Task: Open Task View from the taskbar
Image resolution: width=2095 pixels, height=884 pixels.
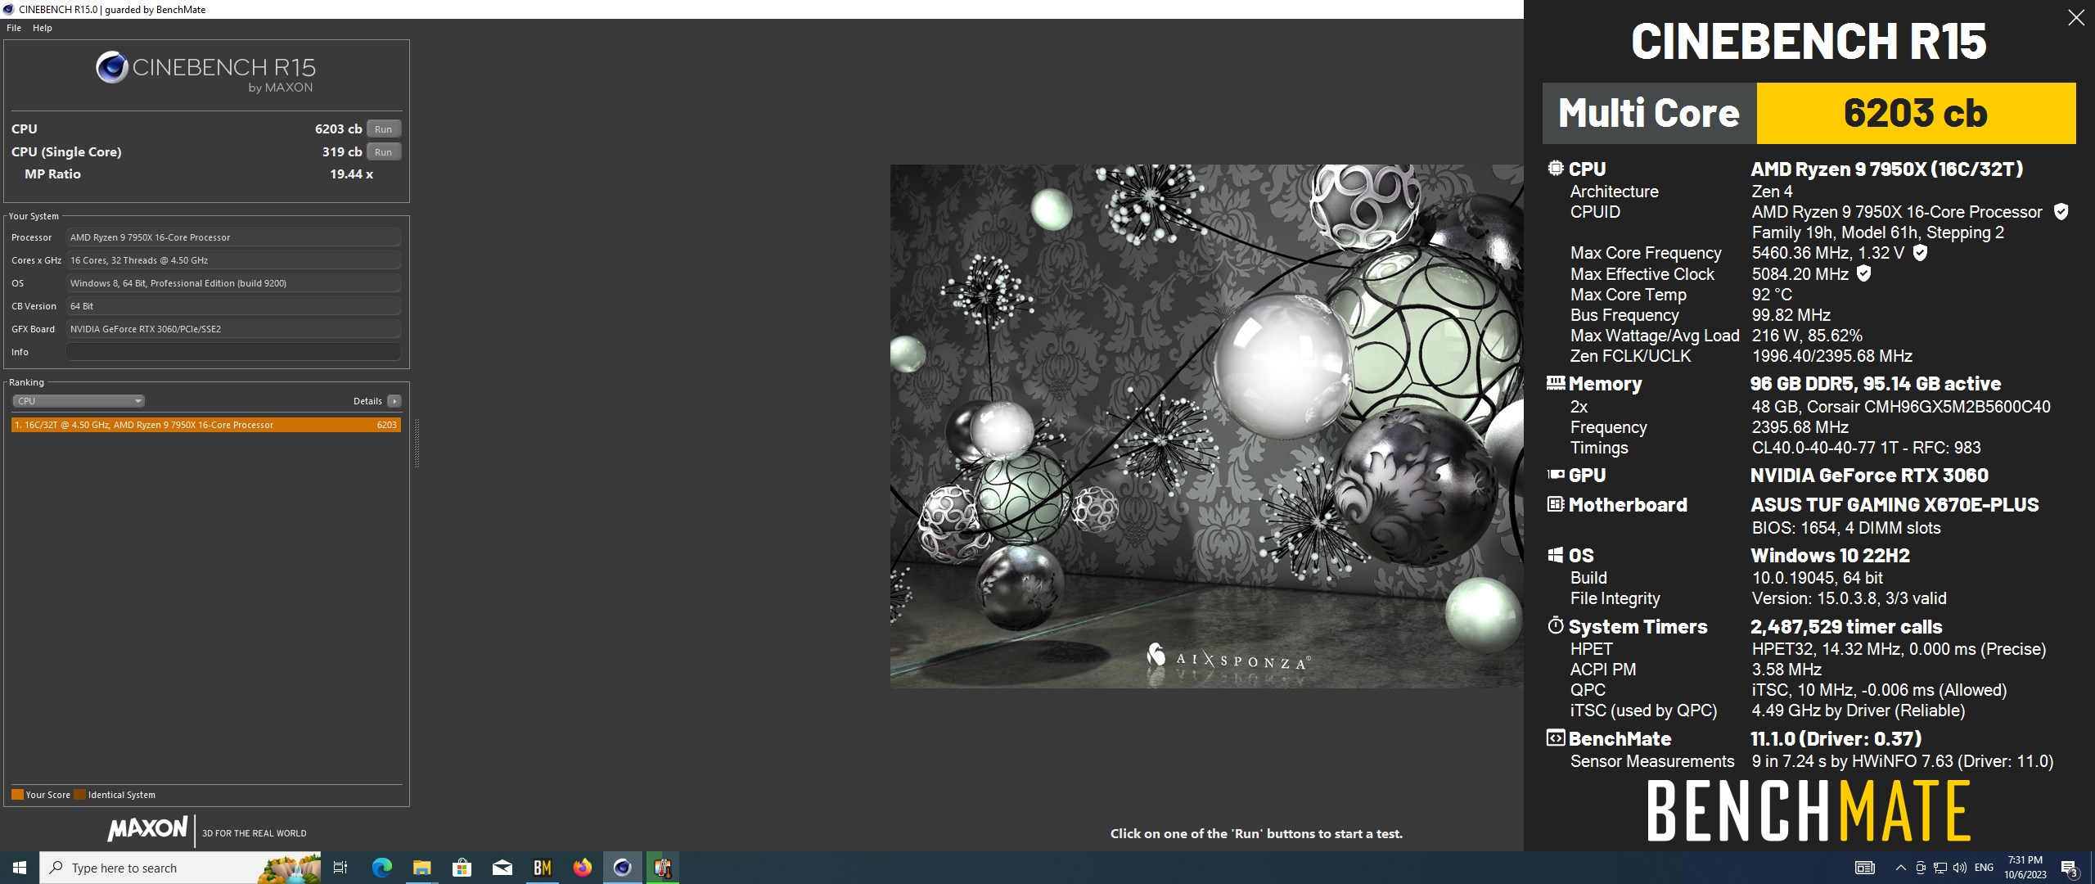Action: coord(340,868)
